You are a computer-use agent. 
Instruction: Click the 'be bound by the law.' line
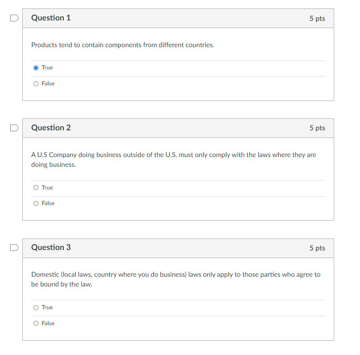[x=61, y=284]
